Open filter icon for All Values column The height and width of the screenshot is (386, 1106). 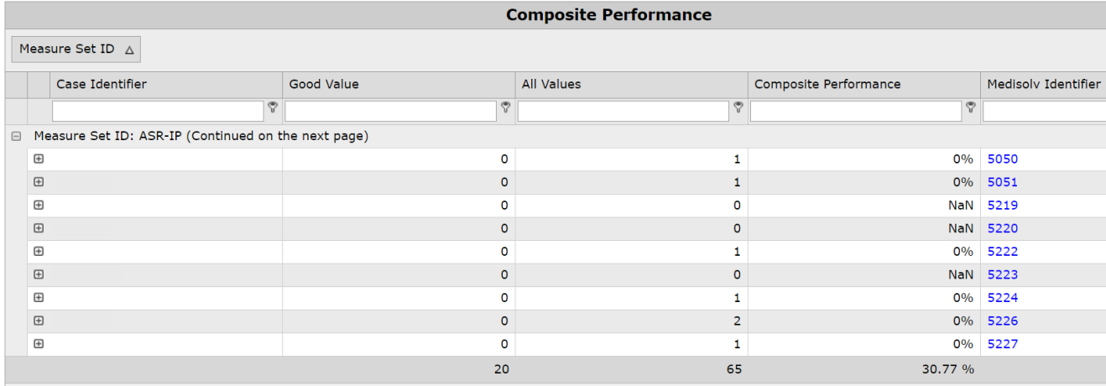click(x=738, y=107)
